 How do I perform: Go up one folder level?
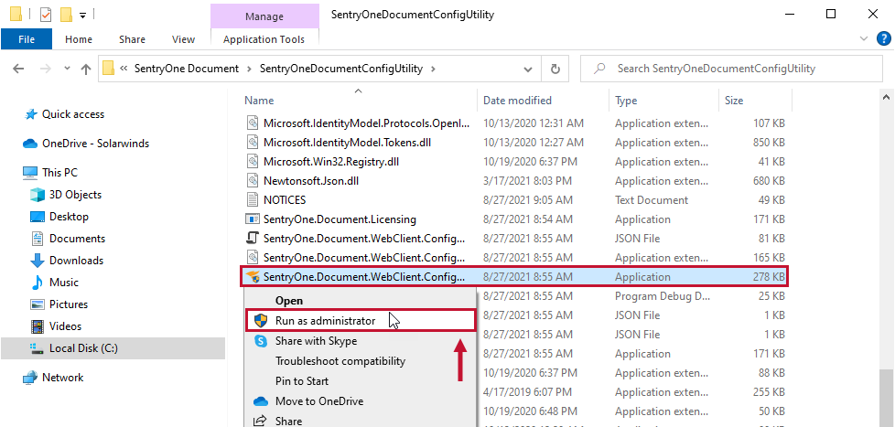point(86,69)
